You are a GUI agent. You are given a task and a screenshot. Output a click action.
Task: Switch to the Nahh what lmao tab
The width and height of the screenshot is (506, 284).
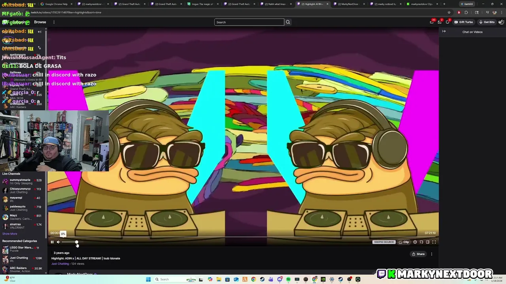coord(275,4)
